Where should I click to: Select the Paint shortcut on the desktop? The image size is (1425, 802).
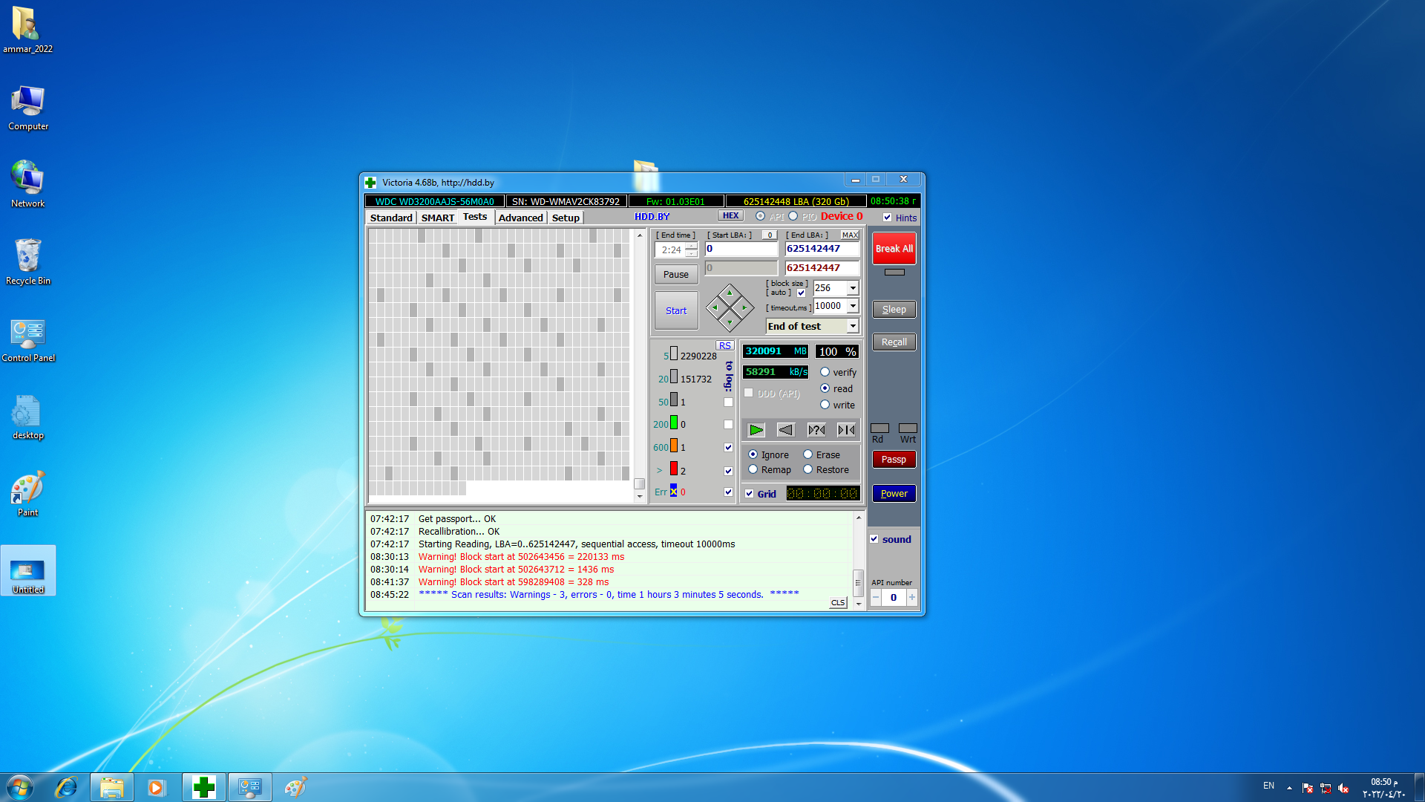coord(28,493)
